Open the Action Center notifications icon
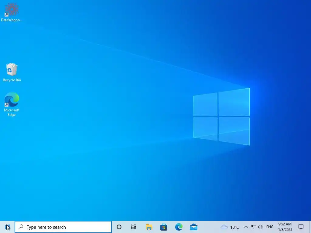The height and width of the screenshot is (233, 311). click(301, 227)
